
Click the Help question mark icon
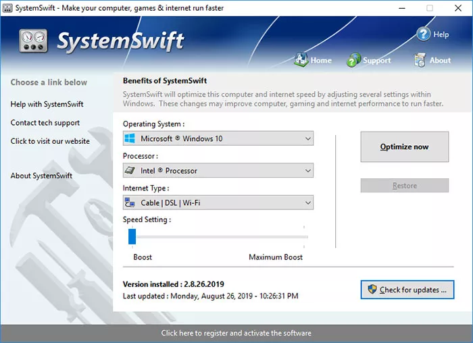(x=423, y=34)
